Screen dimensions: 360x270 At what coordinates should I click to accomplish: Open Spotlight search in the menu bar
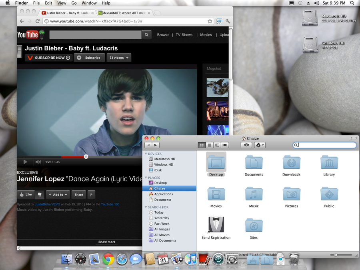coord(352,3)
